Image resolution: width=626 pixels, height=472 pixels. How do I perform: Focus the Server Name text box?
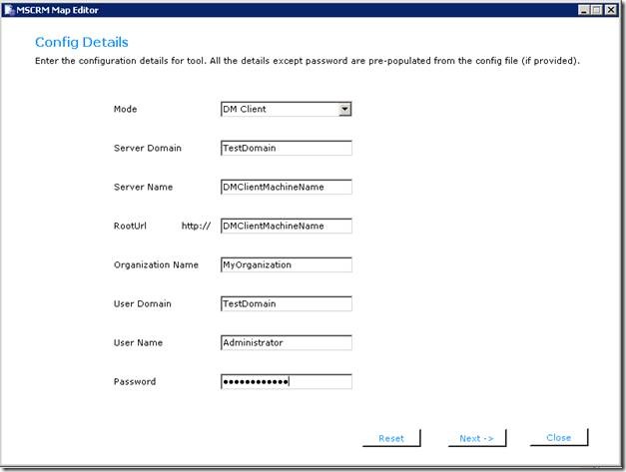tap(286, 187)
